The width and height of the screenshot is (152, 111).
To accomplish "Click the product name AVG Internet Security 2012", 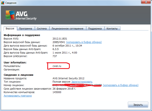I will point(68,78).
